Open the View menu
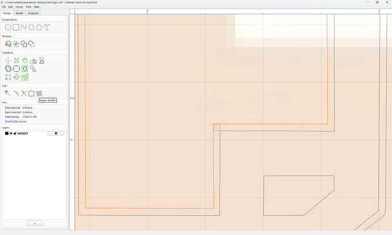392x235 pixels. click(29, 7)
